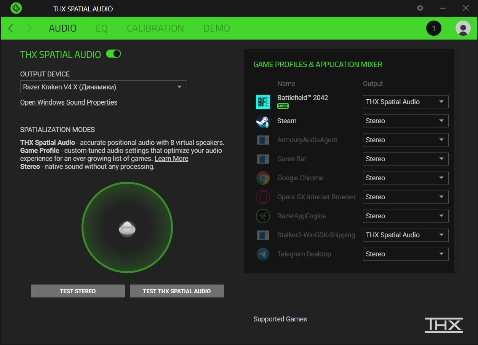Open Windows Sound Properties link
The image size is (478, 345).
(x=69, y=102)
